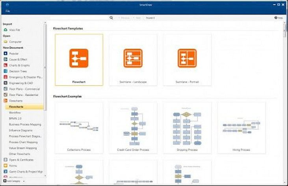Open the Add Category dropdown arrow
This screenshot has height=186, width=288.
[x=24, y=181]
